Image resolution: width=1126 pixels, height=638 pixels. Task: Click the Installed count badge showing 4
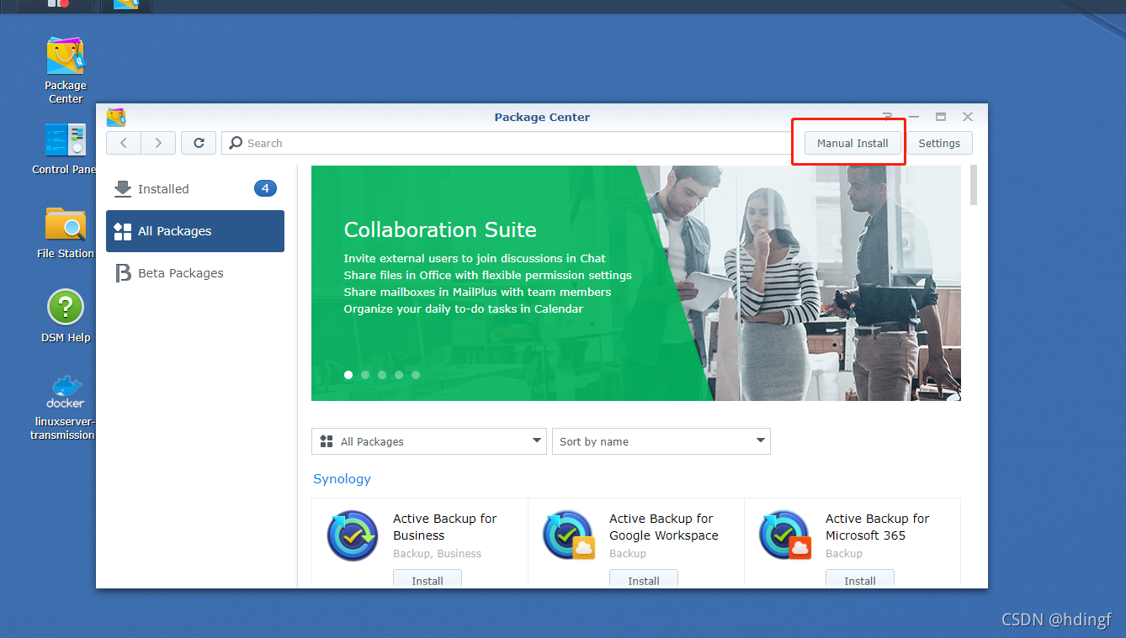[x=265, y=188]
